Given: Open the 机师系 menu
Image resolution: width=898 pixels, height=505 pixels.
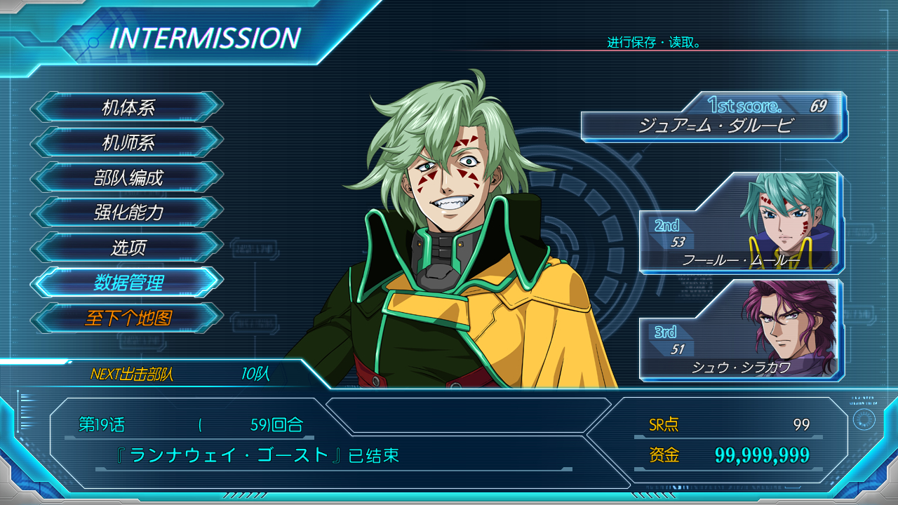Looking at the screenshot, I should click(127, 142).
